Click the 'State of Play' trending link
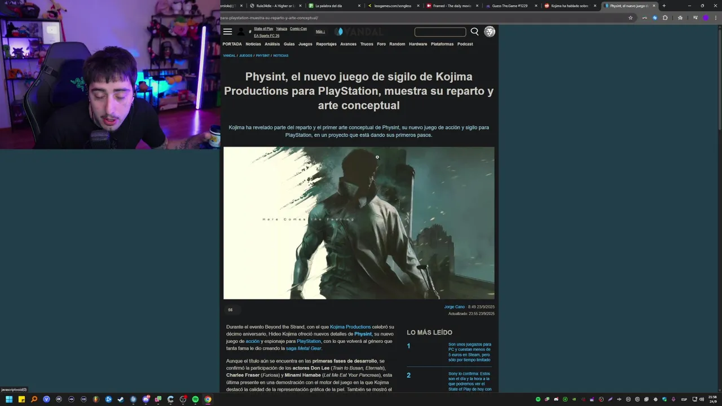722x406 pixels. point(263,29)
